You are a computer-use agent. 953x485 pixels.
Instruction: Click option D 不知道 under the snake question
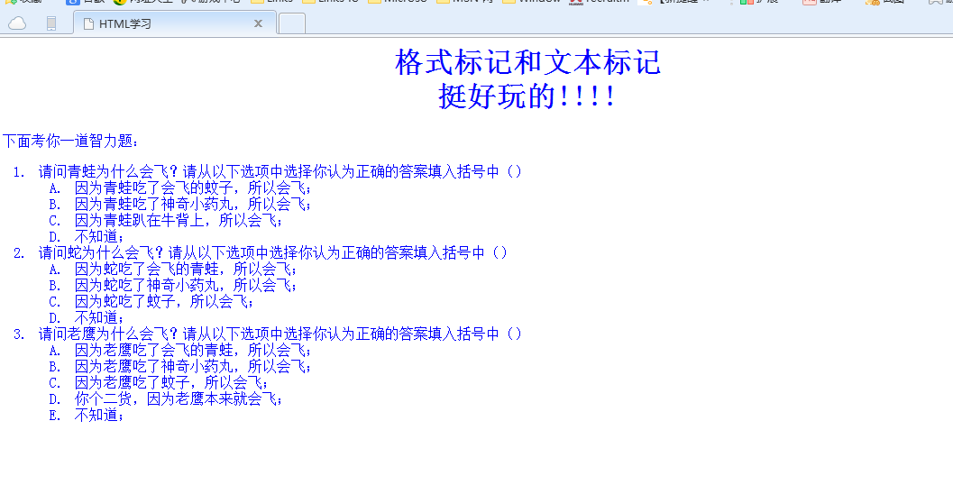tap(99, 317)
